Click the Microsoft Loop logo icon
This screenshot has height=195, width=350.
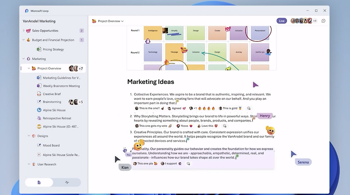point(27,10)
